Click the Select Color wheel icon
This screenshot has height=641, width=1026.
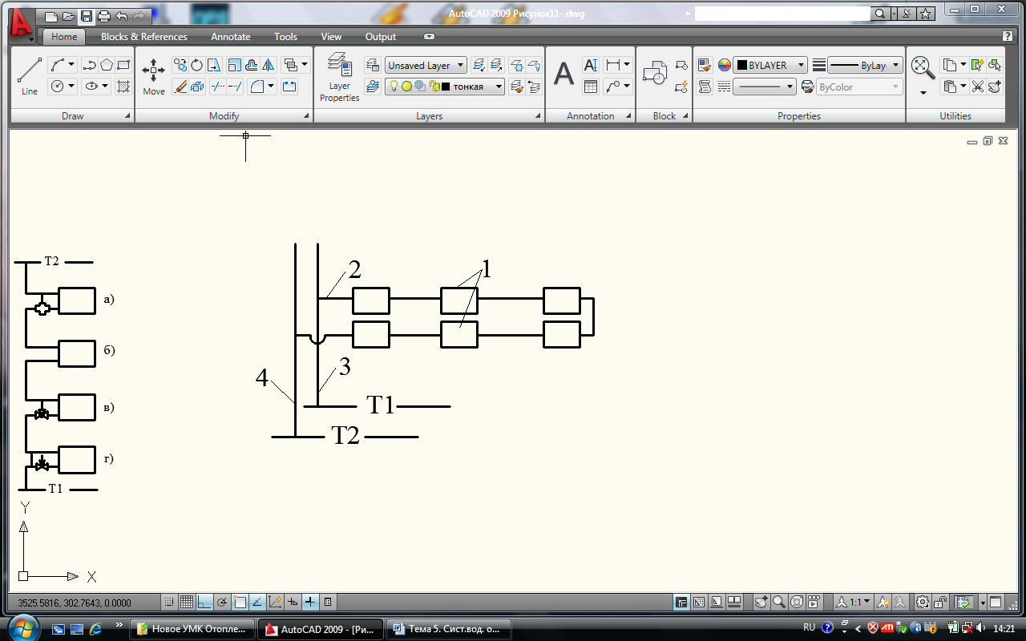click(725, 66)
